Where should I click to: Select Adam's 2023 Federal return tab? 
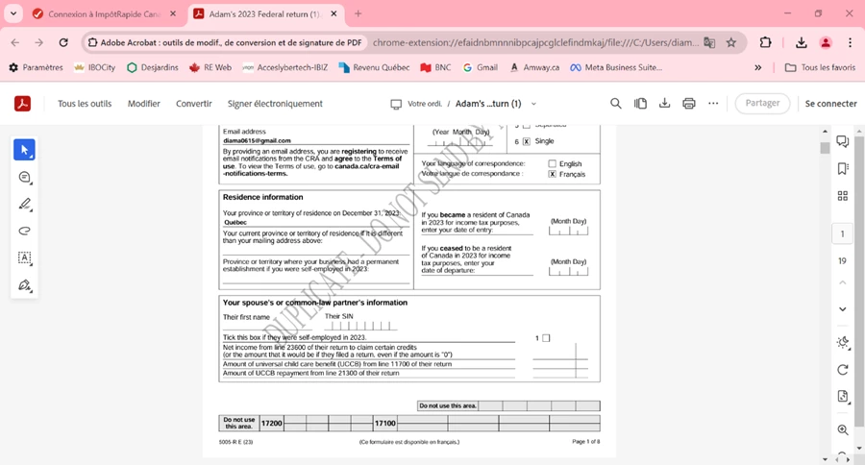[x=265, y=14]
